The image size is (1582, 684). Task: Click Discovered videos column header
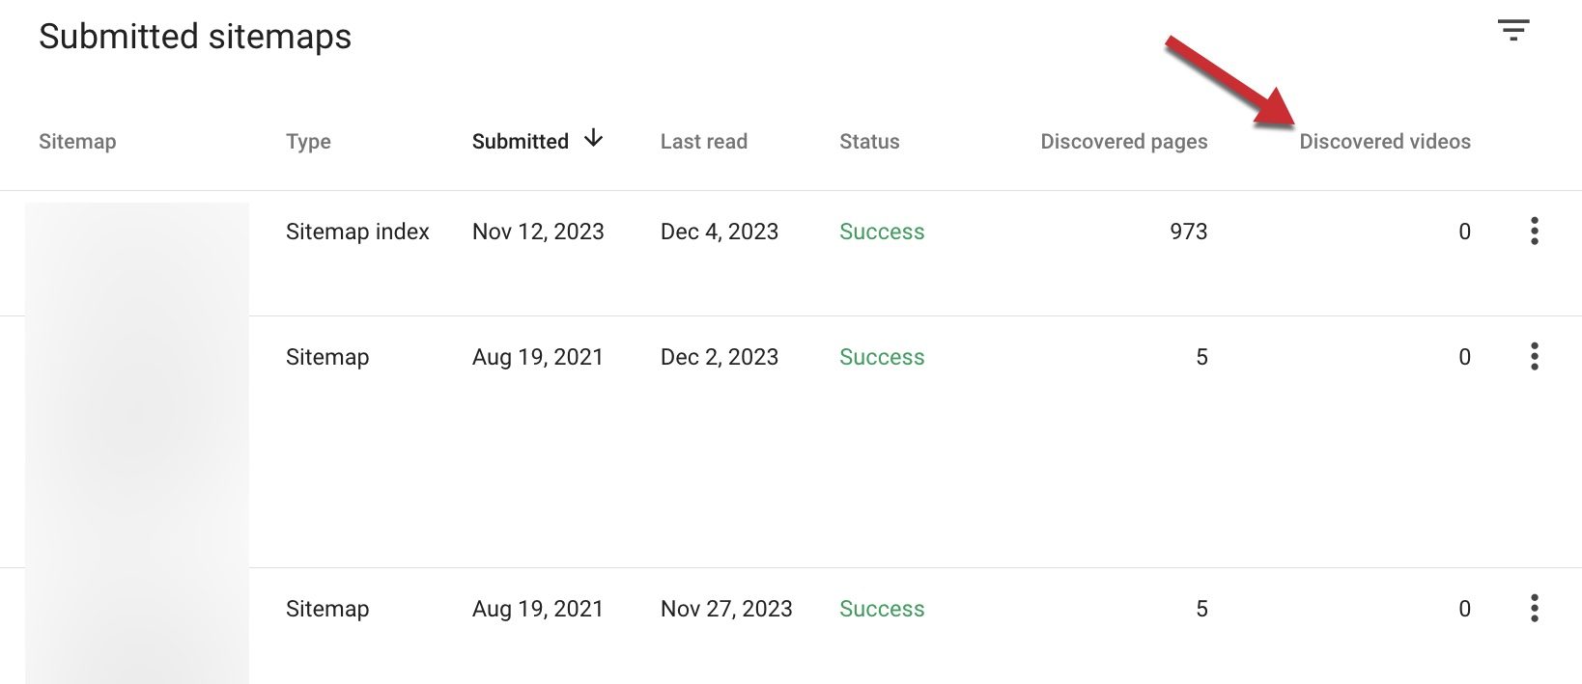pyautogui.click(x=1385, y=141)
